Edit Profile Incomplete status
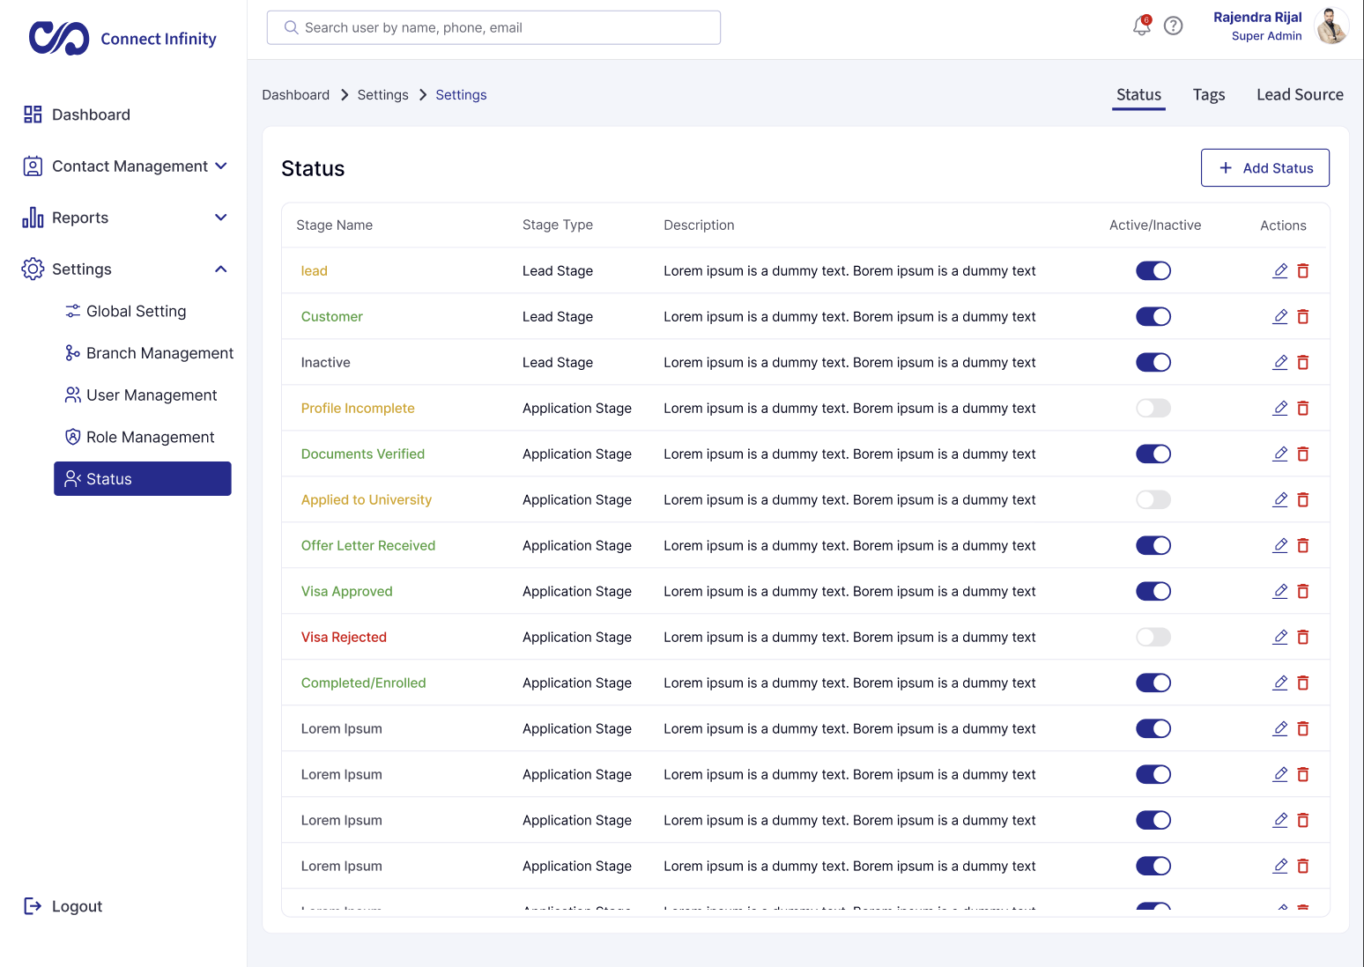 pyautogui.click(x=1280, y=408)
